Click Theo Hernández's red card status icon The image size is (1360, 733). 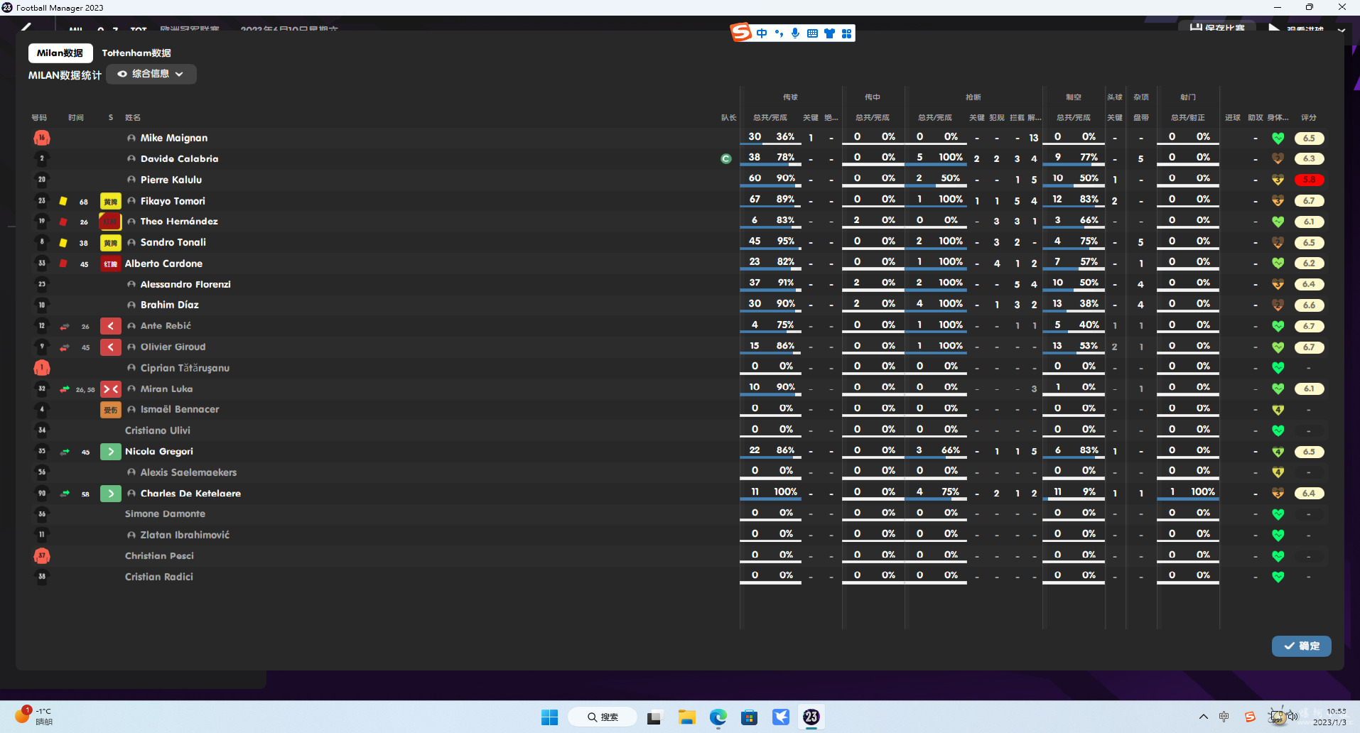[x=110, y=222]
